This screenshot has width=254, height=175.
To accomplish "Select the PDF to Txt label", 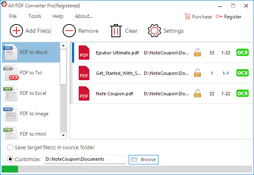I will coord(31,73).
